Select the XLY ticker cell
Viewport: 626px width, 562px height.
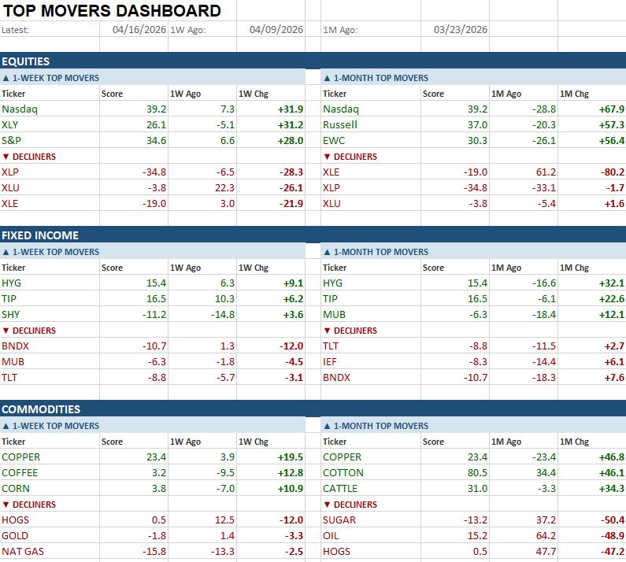tap(50, 124)
